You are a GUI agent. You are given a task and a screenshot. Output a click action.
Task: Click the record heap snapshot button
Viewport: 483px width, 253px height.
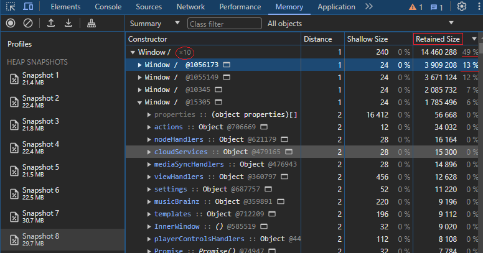coord(11,23)
